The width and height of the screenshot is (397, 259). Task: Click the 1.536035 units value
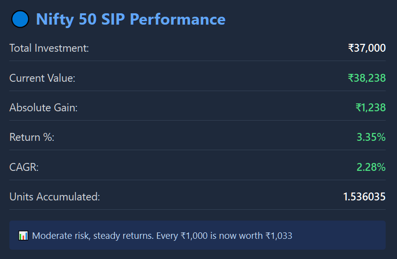[x=364, y=197]
